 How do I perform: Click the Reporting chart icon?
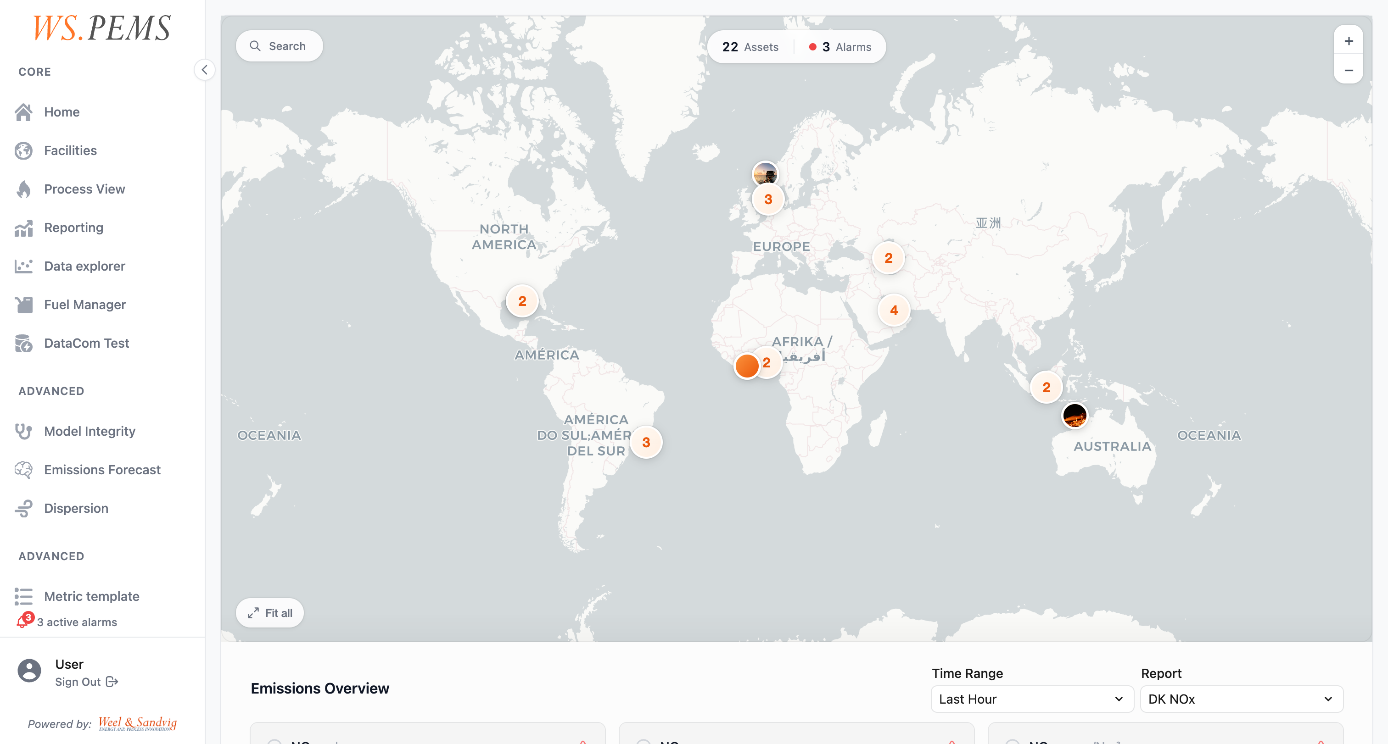point(24,228)
